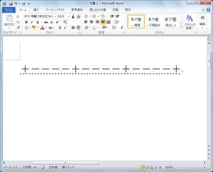Open the font name dropdown
The width and height of the screenshot is (213, 172).
[x=55, y=16]
